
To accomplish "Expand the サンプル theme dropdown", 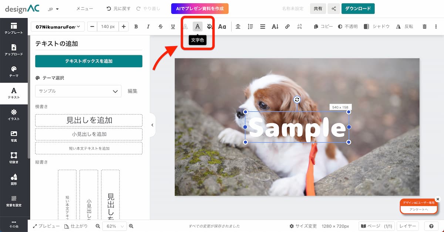I will tap(78, 91).
